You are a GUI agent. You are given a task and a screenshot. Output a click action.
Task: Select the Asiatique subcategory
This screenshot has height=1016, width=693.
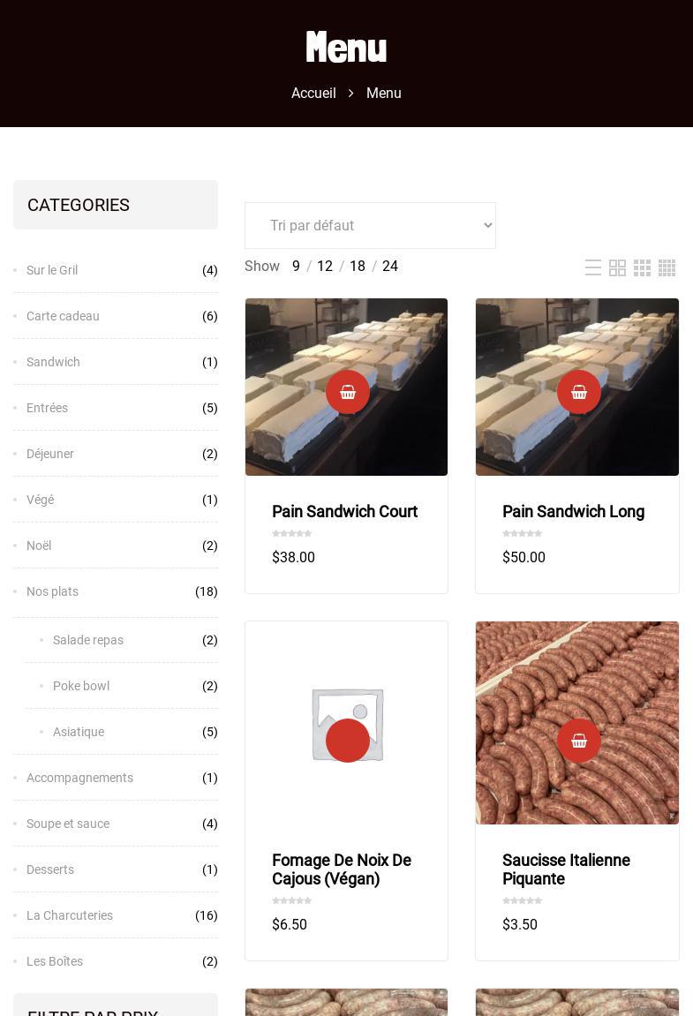tap(79, 732)
